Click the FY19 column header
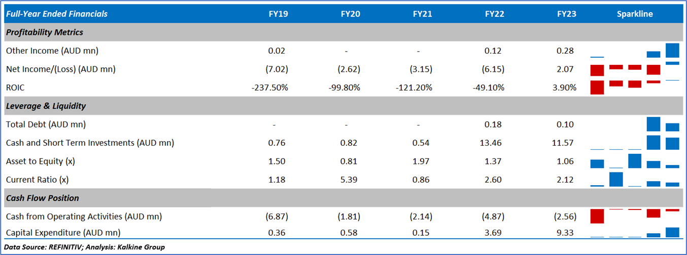 [x=278, y=14]
